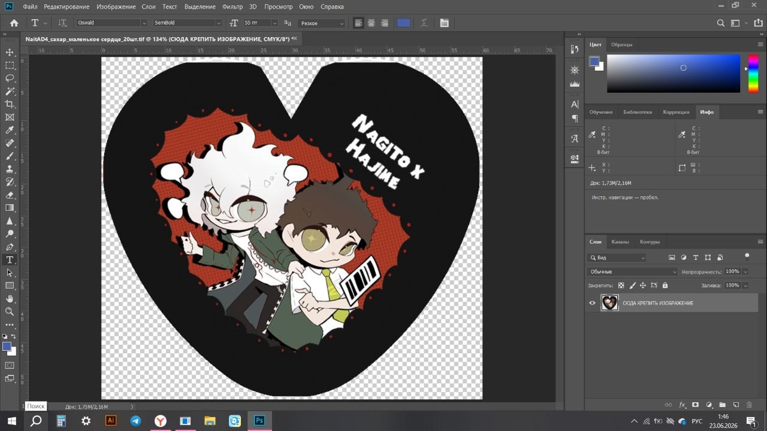Add a layer style with fx button
The image size is (767, 431).
(682, 405)
